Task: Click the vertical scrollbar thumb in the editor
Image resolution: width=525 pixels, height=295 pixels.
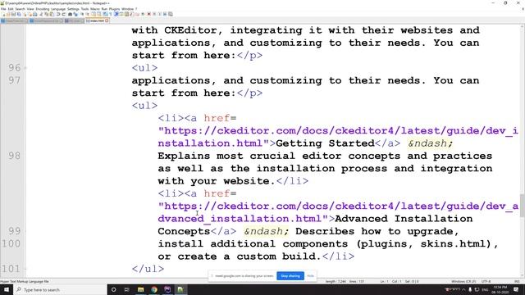Action: click(522, 206)
